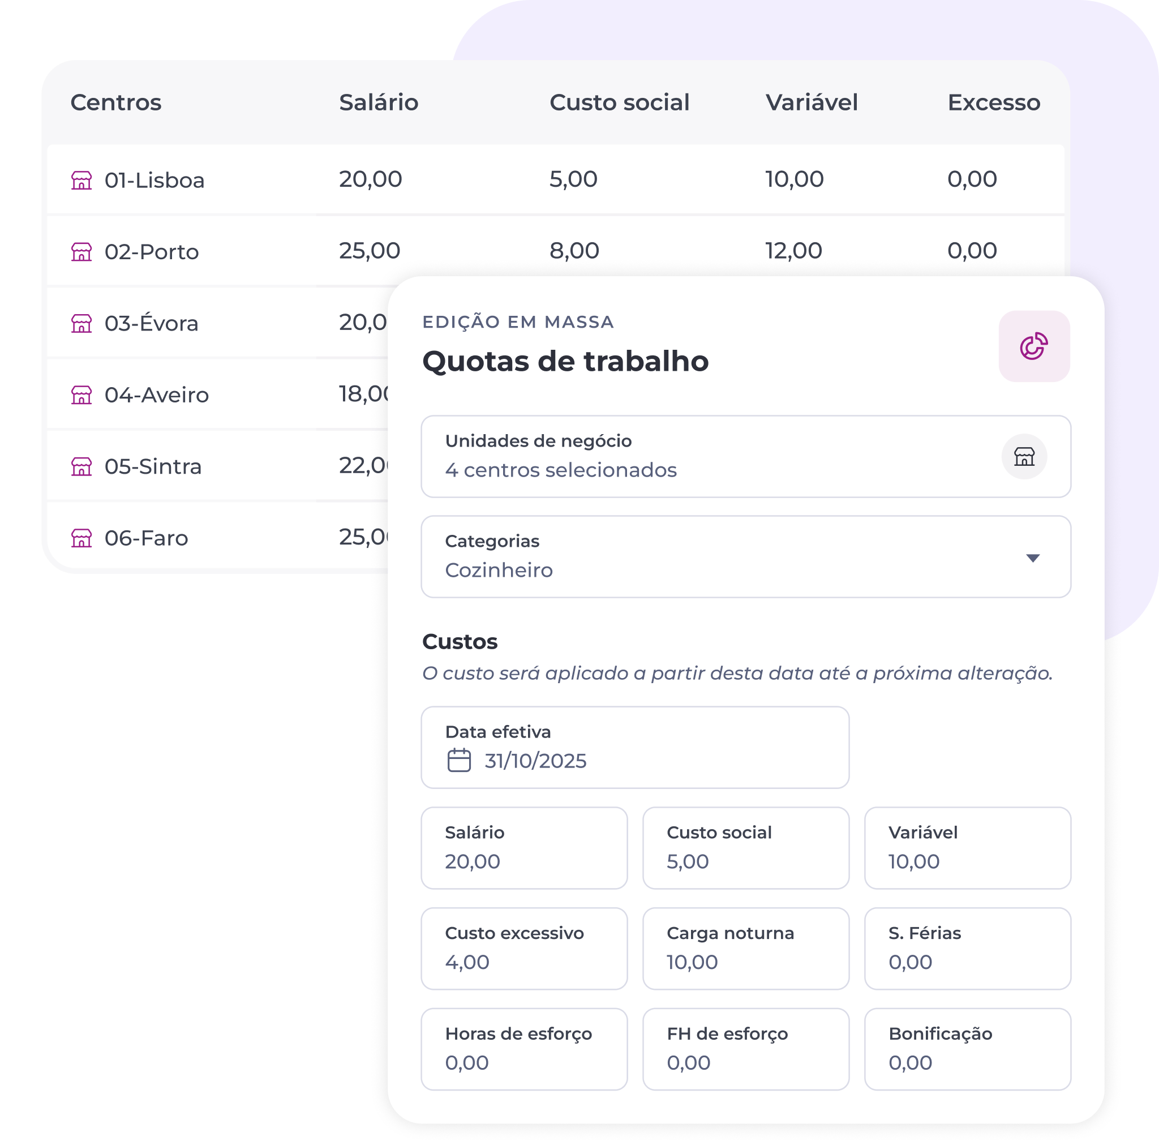Edit the Custo excessivo field
Screen dimensions: 1159x1145
click(x=523, y=948)
